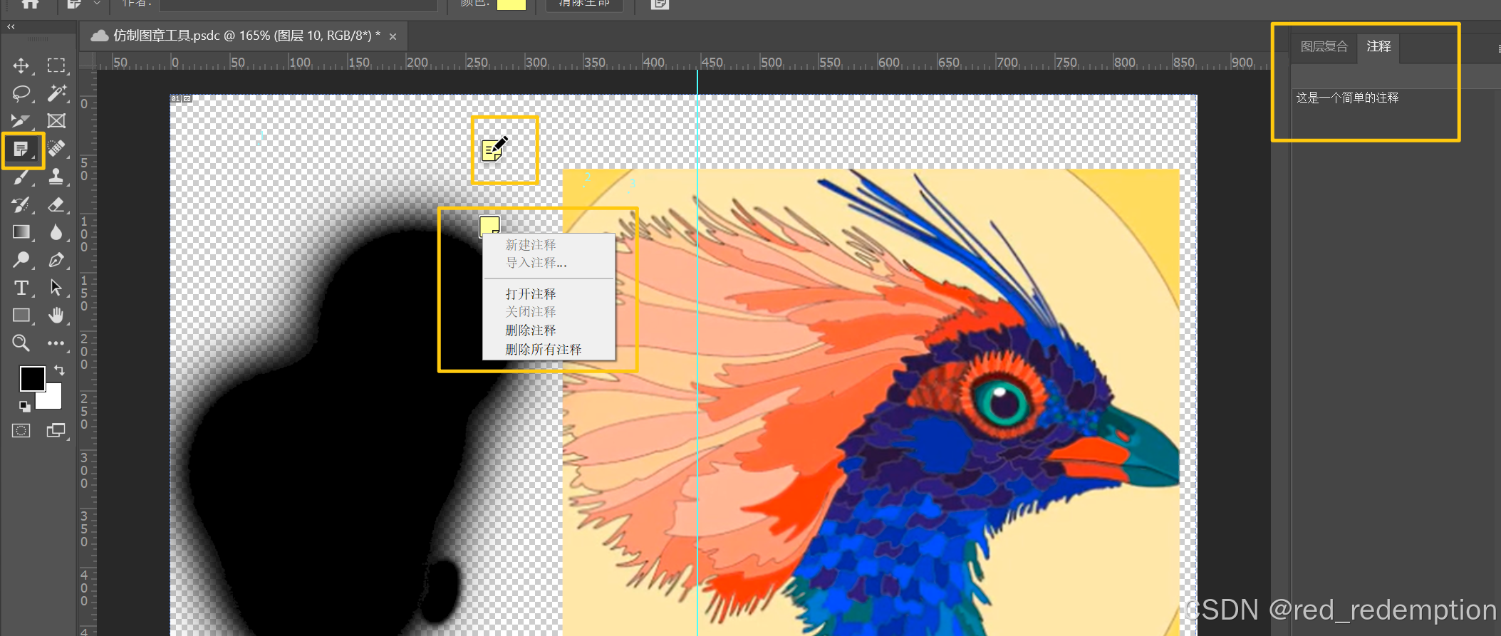Select the Gradient tool
The image size is (1501, 636).
(21, 232)
